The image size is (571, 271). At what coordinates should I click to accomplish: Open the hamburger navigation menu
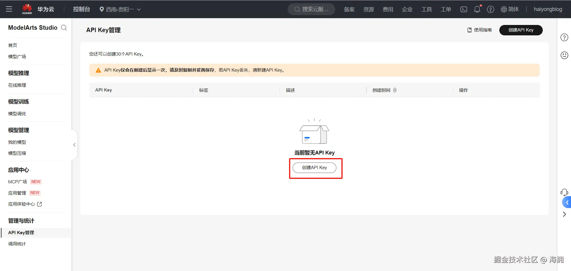point(9,9)
